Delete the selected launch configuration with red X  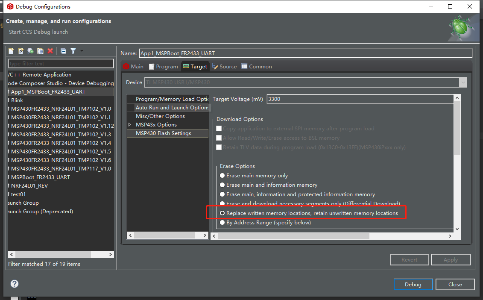click(x=50, y=51)
